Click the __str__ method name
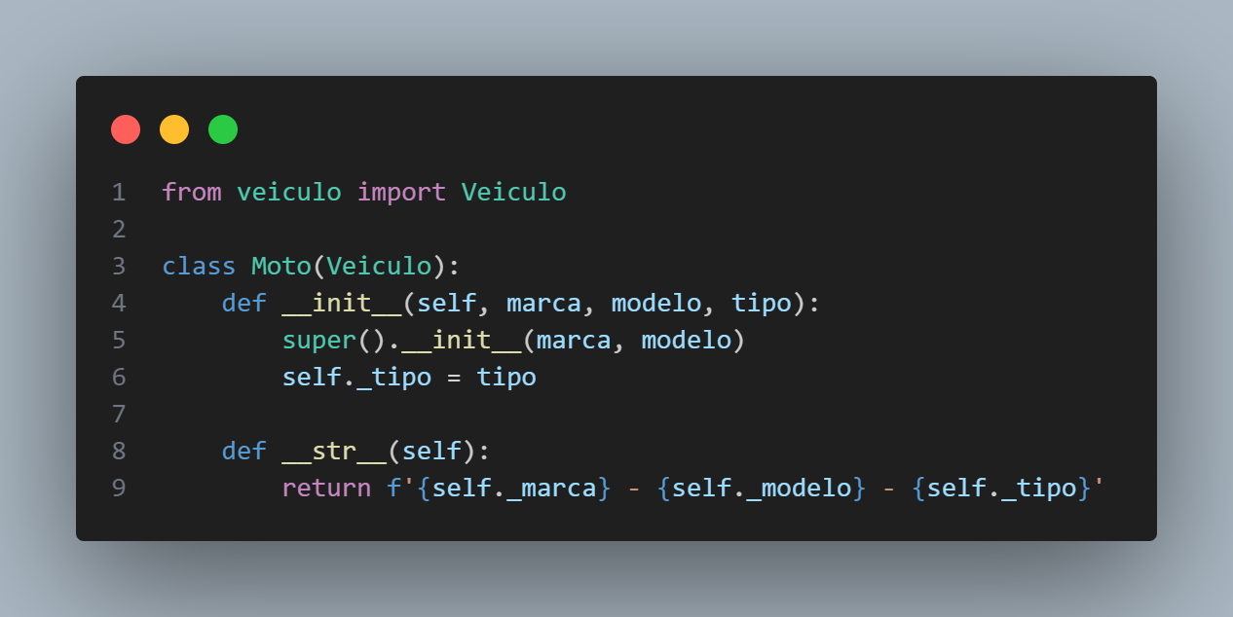The width and height of the screenshot is (1233, 617). pyautogui.click(x=334, y=452)
